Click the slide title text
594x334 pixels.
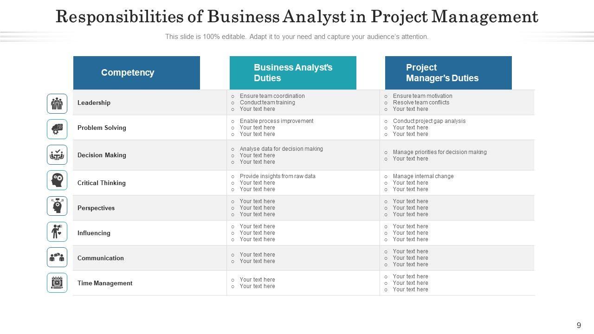[x=297, y=17]
